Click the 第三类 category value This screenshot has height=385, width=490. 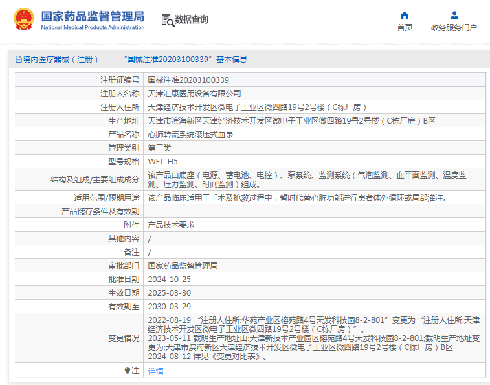point(159,148)
